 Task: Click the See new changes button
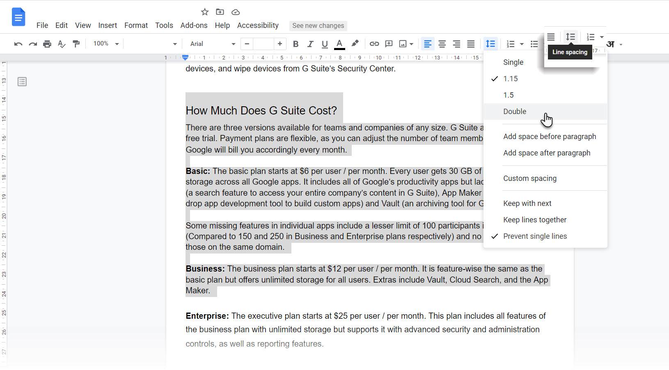318,26
